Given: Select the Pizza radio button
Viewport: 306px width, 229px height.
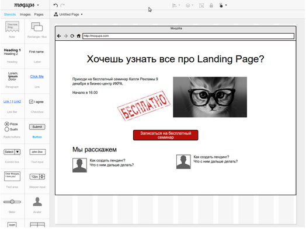Looking at the screenshot, I should click(x=7, y=124).
